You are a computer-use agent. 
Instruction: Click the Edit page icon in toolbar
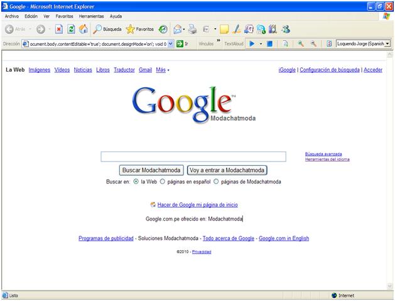click(x=207, y=30)
